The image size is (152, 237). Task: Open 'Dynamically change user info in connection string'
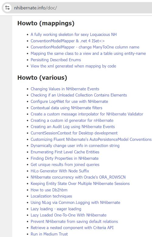click(75, 145)
